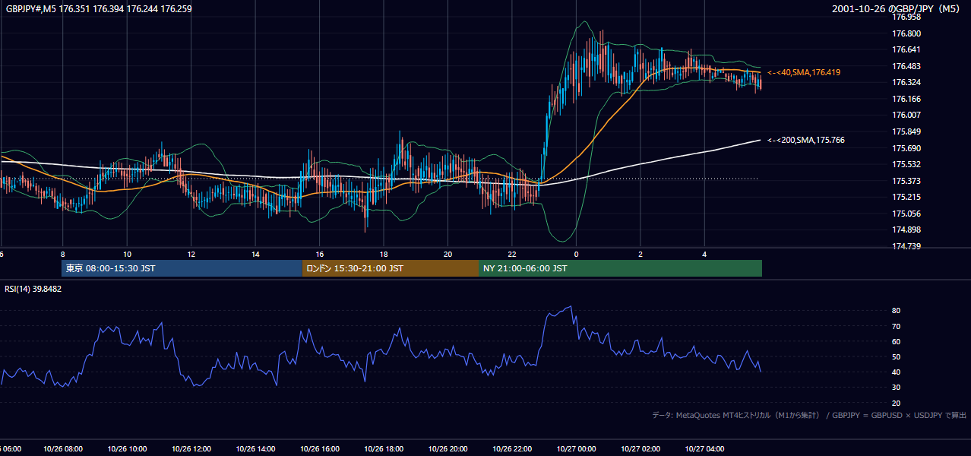Click the hour 22 tick on price chart axis
Screen dimensions: 971x456
pyautogui.click(x=512, y=254)
